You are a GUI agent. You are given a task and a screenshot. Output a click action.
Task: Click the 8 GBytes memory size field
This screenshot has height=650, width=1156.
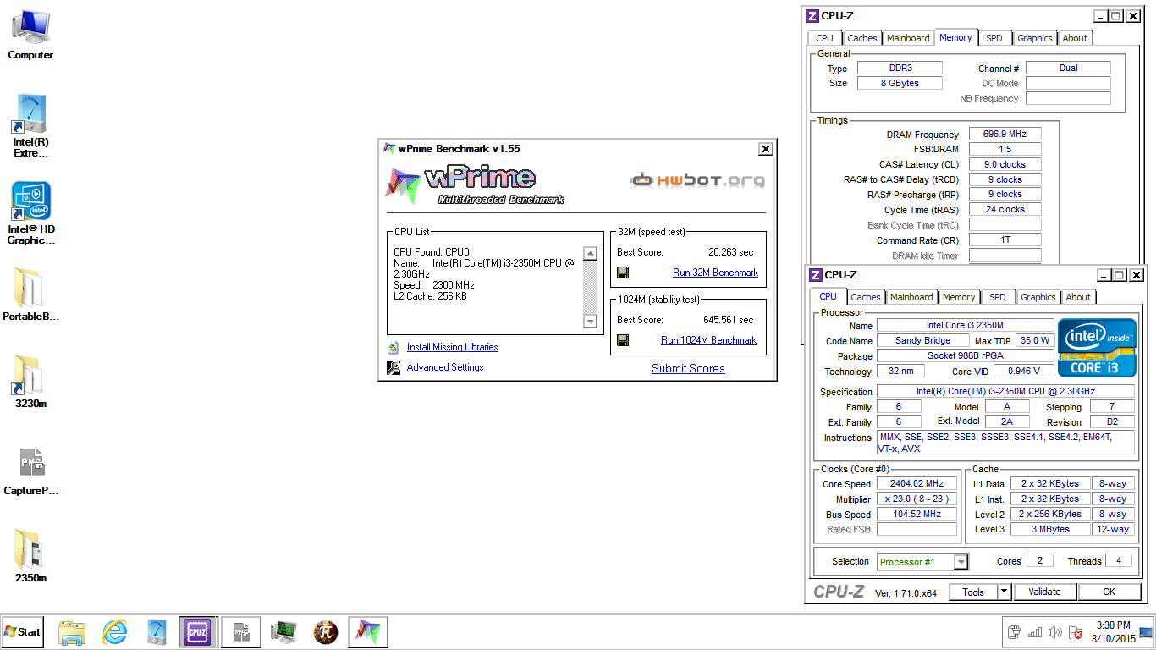pos(899,83)
